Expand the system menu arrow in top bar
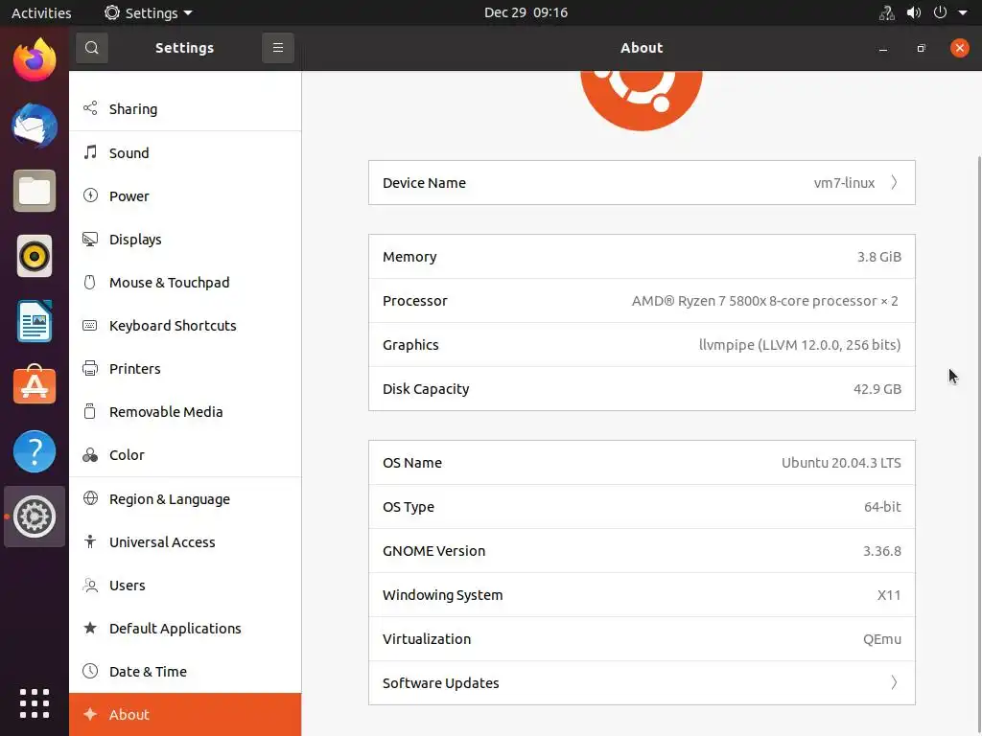The width and height of the screenshot is (982, 736). tap(963, 12)
